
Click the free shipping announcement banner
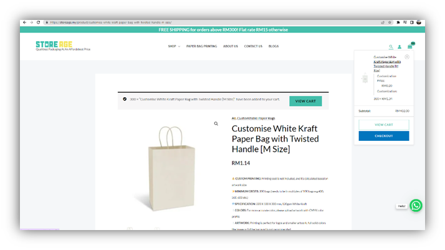(x=222, y=29)
